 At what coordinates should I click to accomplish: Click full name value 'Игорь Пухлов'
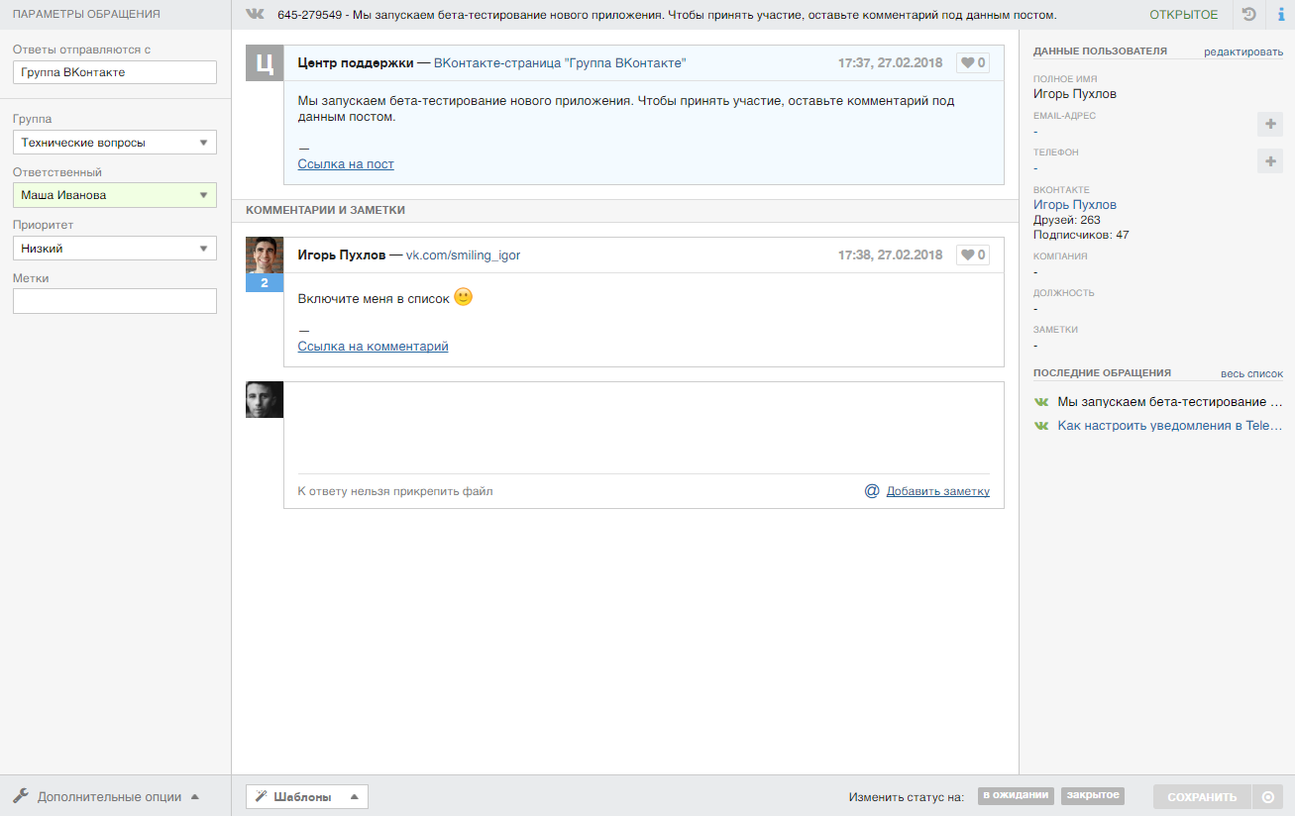tap(1075, 94)
